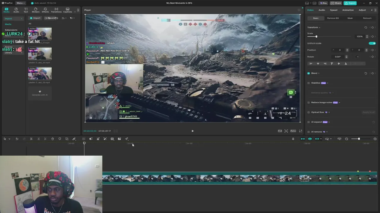Click the Delete left trim icon
The image size is (380, 213).
pyautogui.click(x=38, y=139)
